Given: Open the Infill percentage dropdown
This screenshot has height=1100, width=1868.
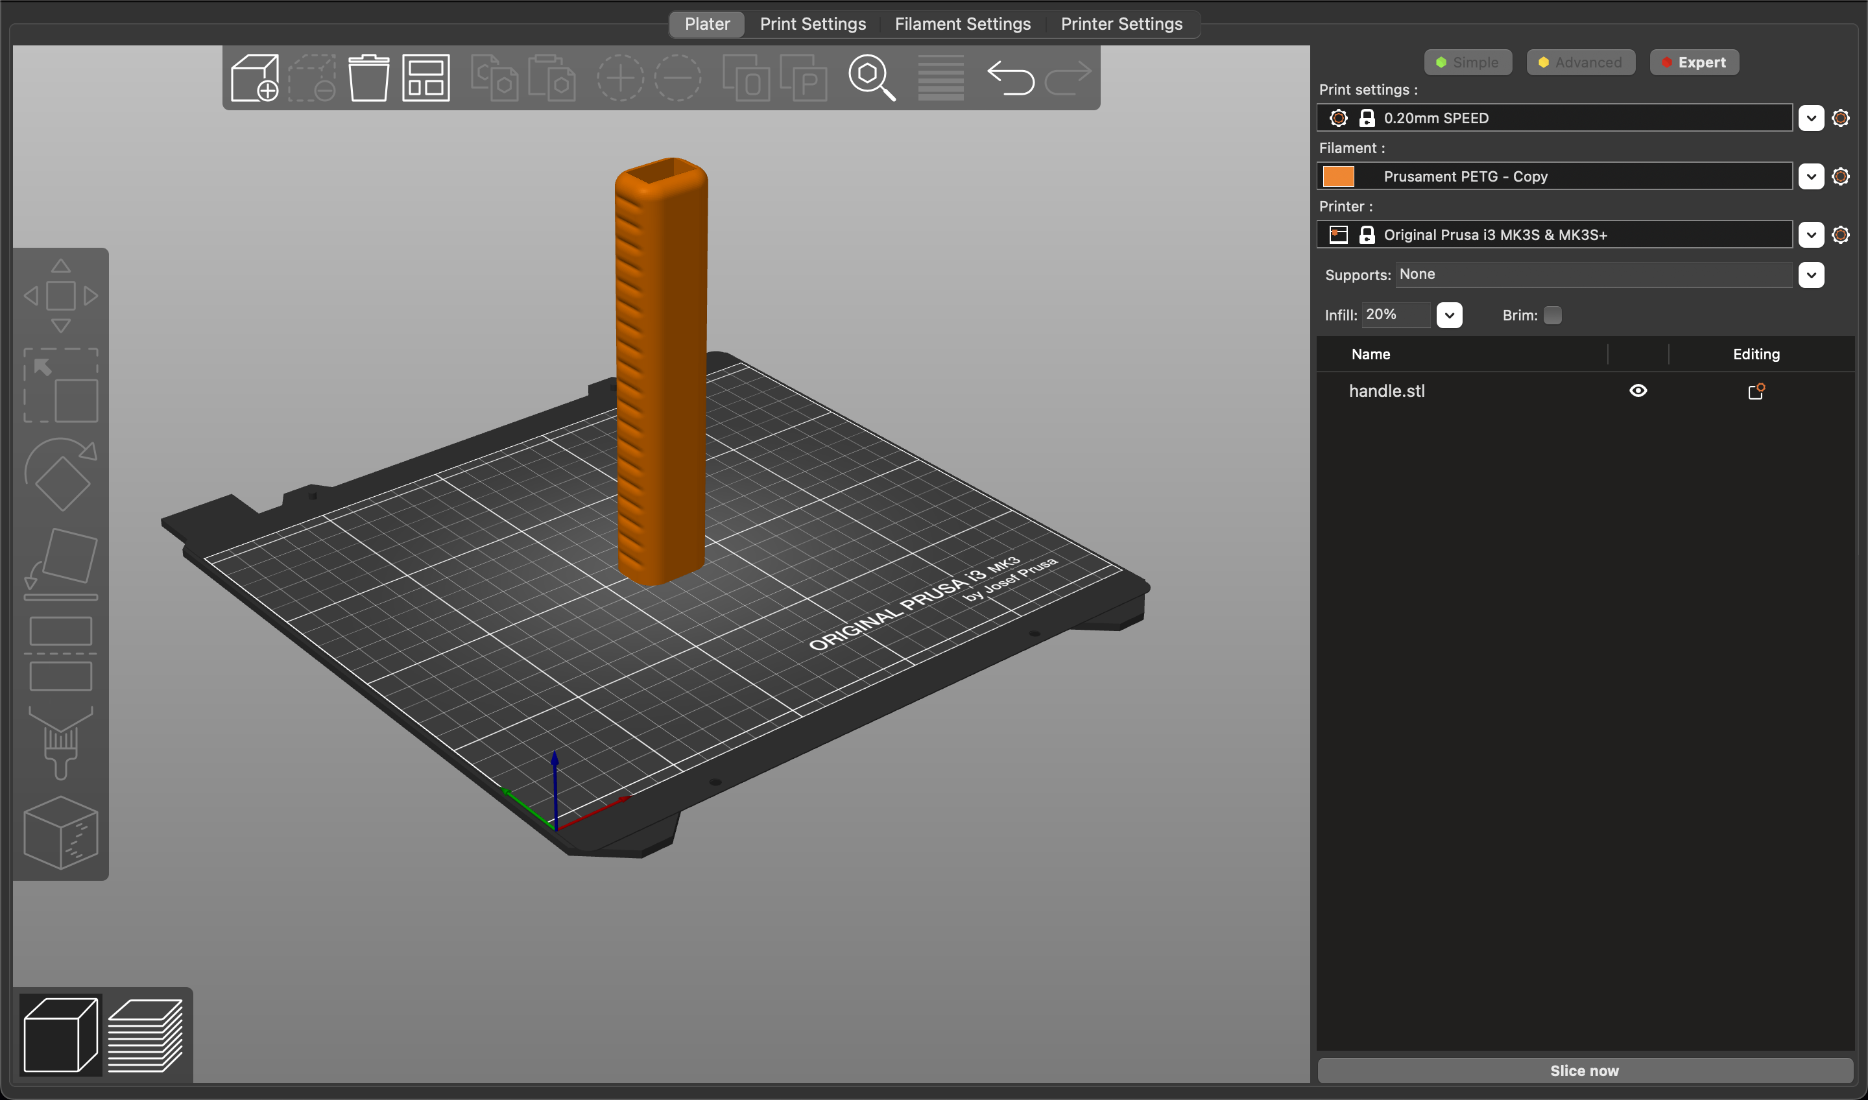Looking at the screenshot, I should pyautogui.click(x=1449, y=315).
